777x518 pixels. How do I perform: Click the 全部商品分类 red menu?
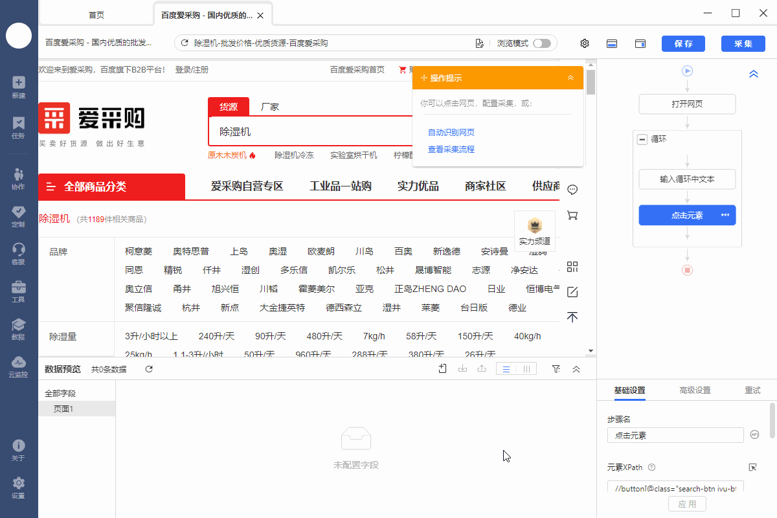pos(112,186)
